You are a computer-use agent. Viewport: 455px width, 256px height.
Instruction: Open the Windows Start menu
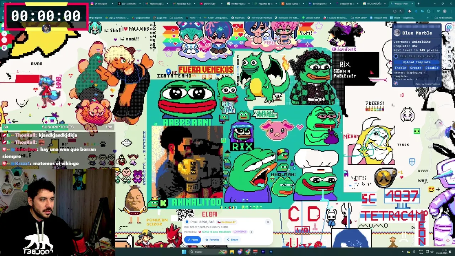point(184,252)
